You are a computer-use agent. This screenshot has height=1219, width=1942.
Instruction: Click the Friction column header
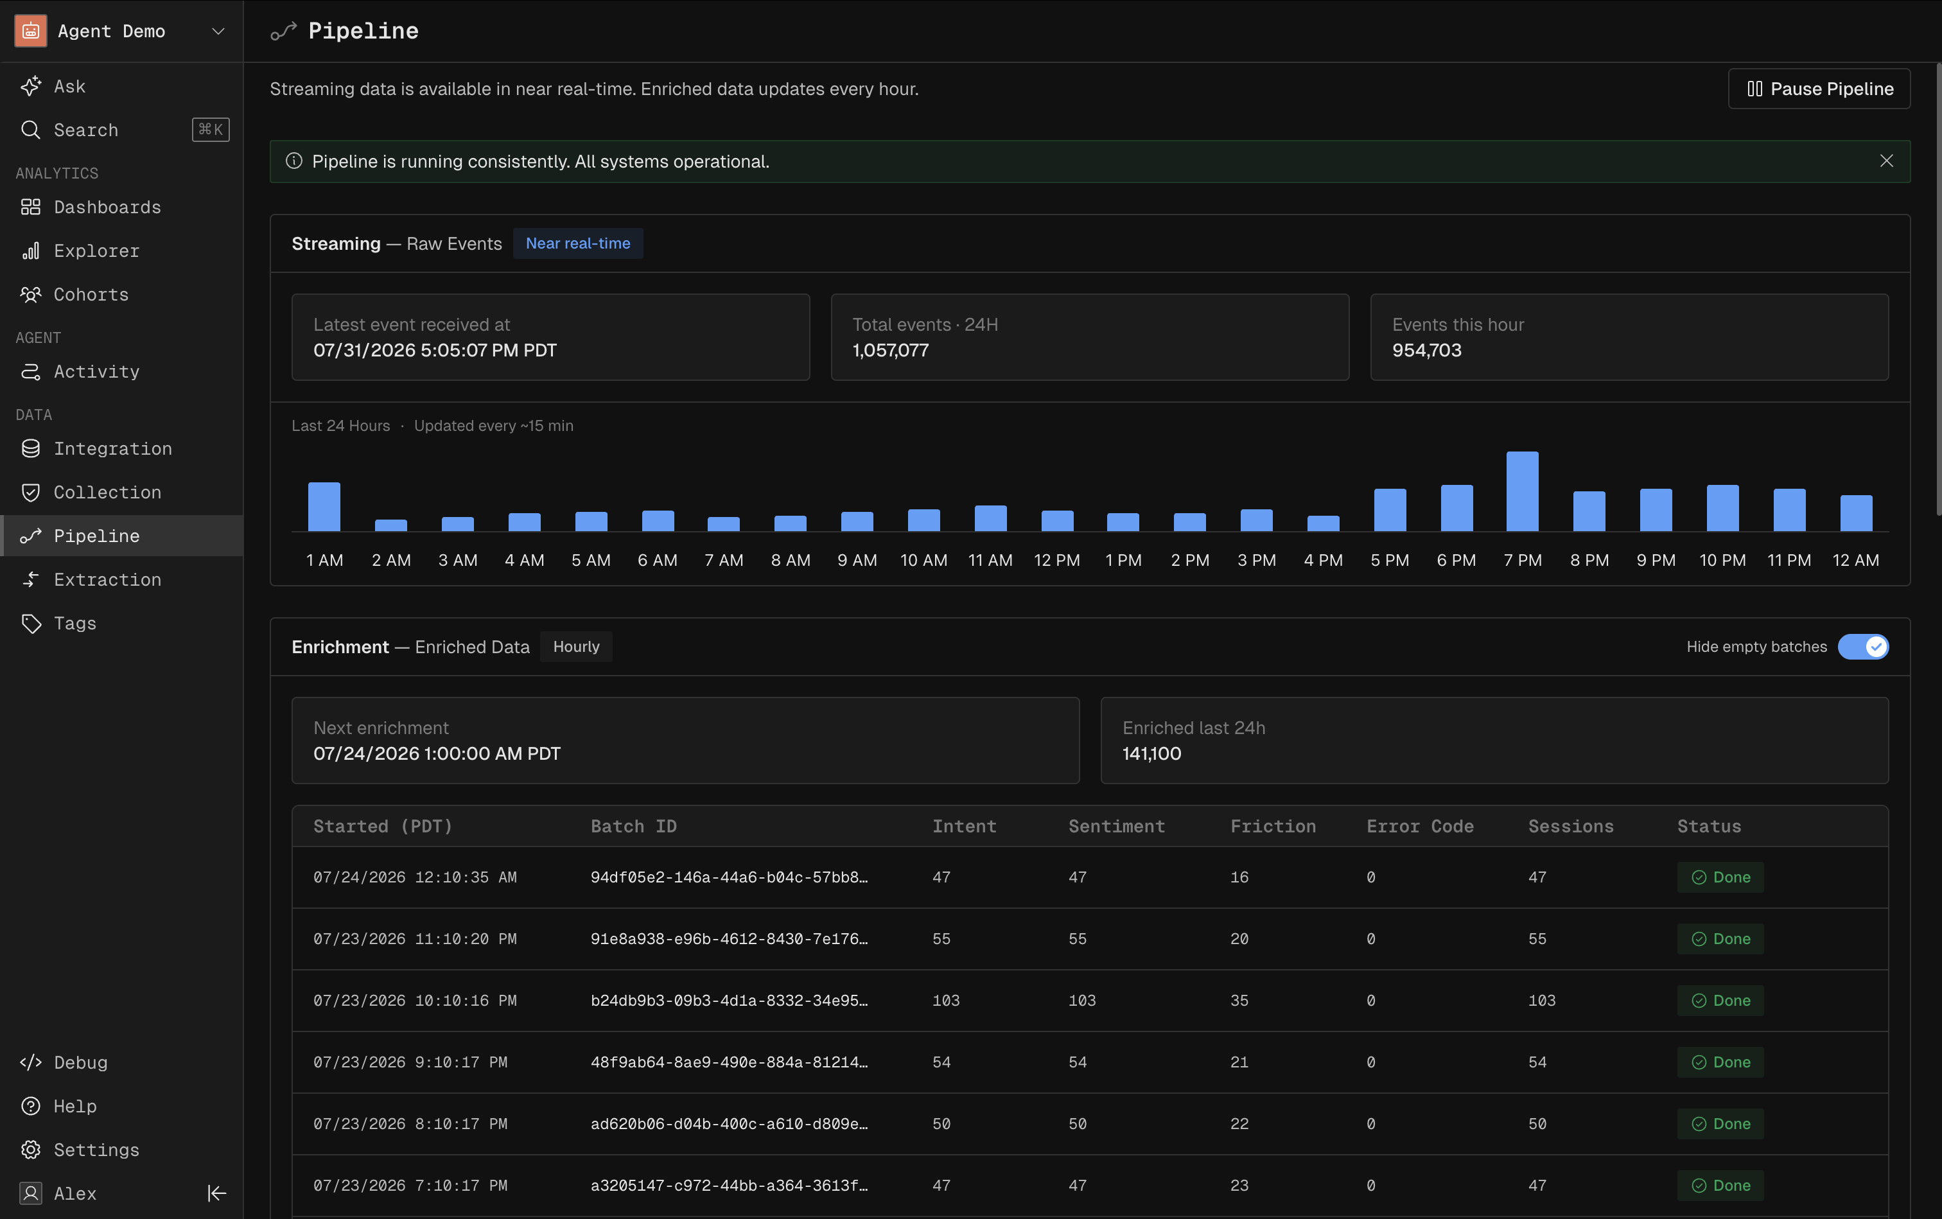point(1273,827)
